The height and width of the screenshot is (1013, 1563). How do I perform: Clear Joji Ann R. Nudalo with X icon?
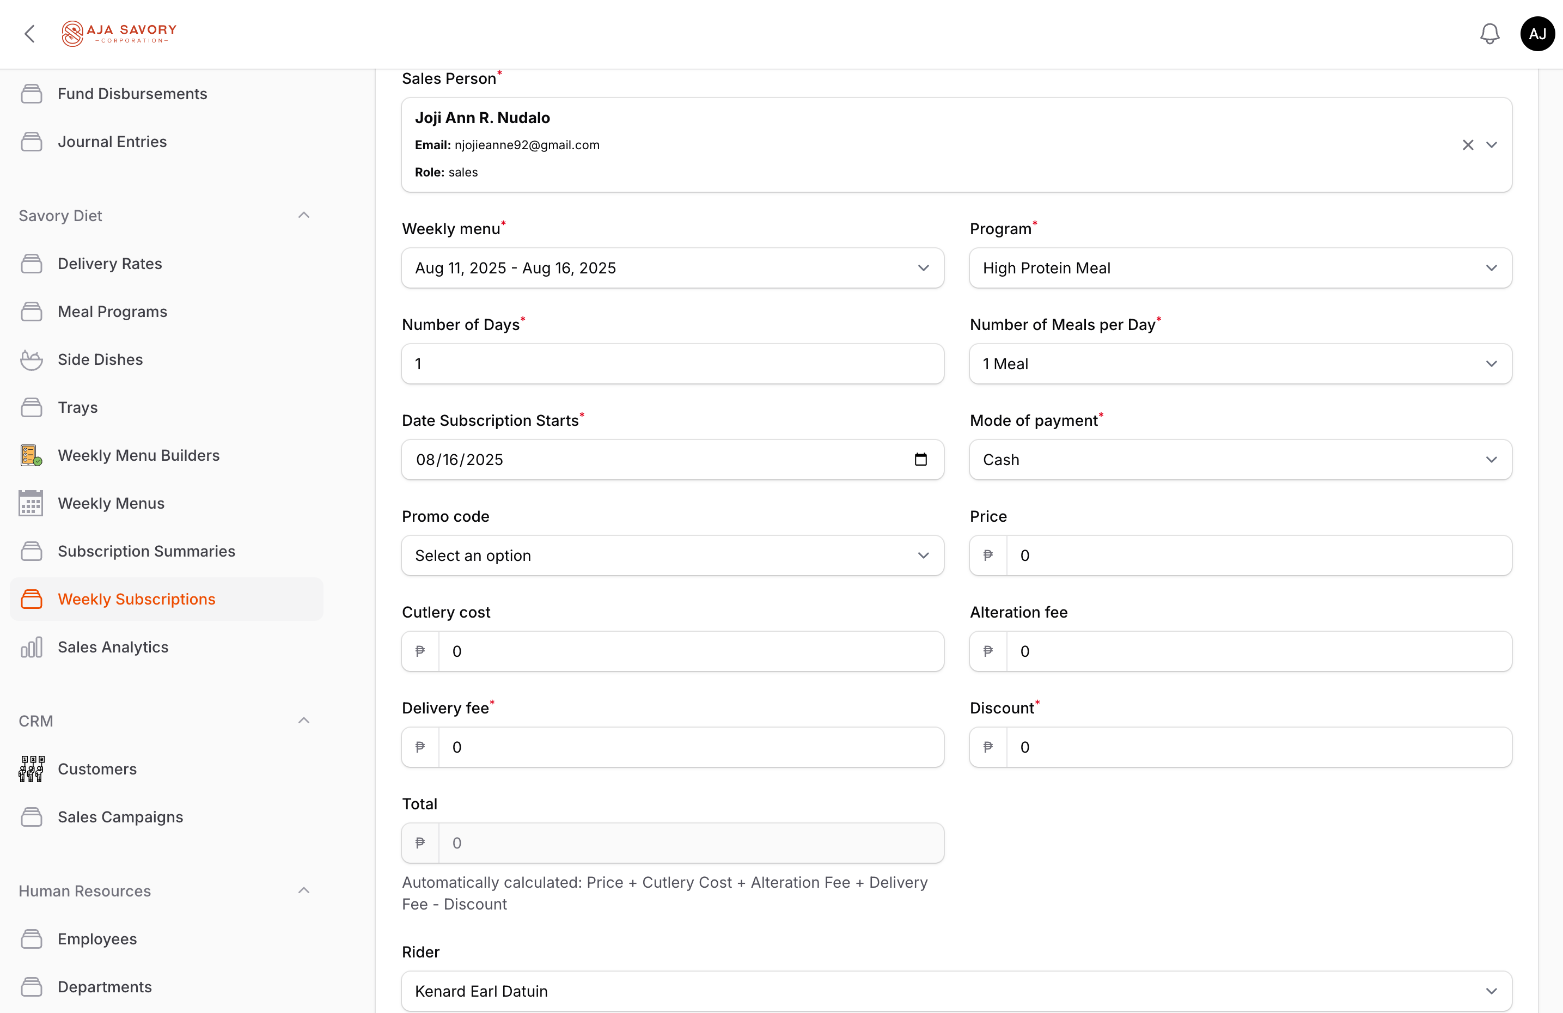(x=1468, y=145)
